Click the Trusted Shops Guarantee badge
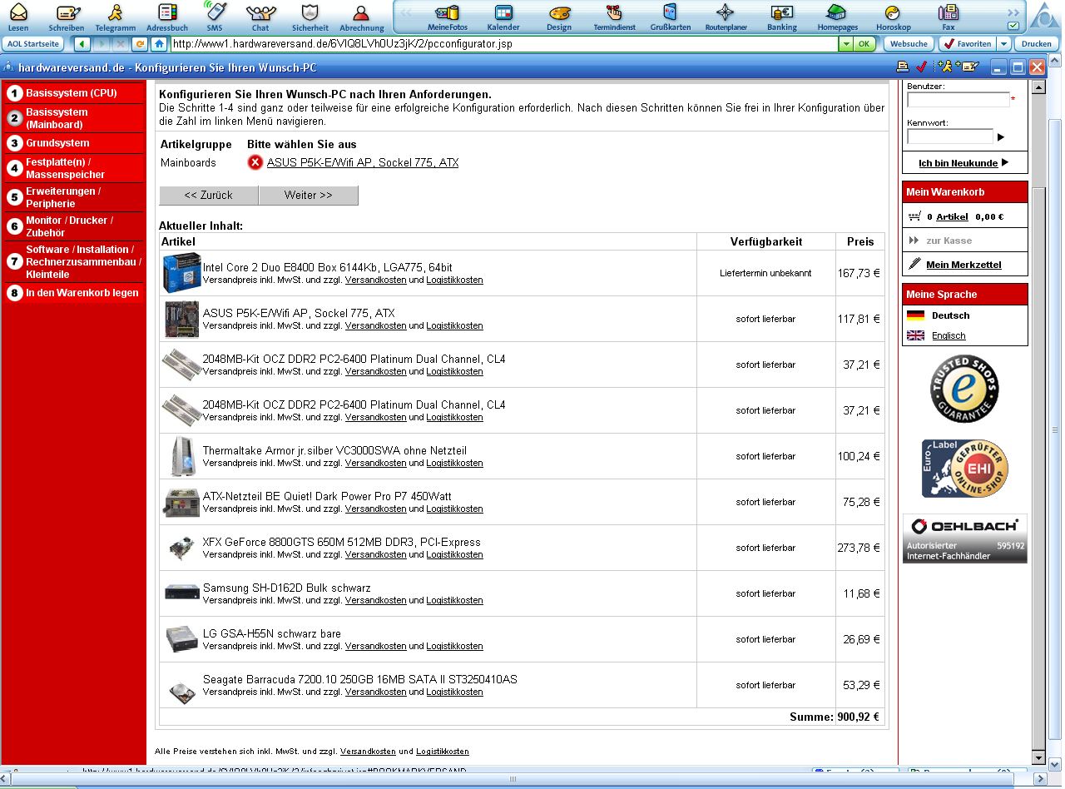 tap(964, 389)
